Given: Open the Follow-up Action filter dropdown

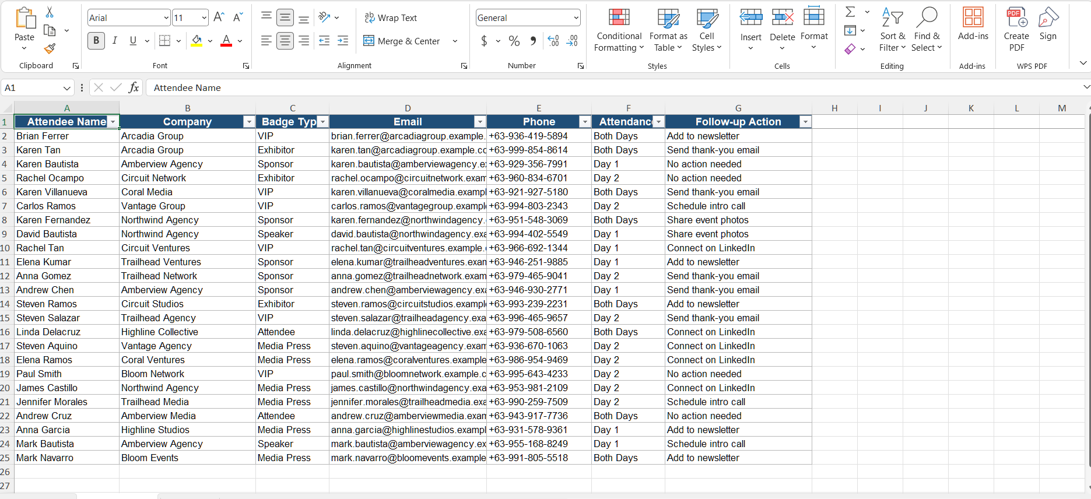Looking at the screenshot, I should tap(805, 122).
